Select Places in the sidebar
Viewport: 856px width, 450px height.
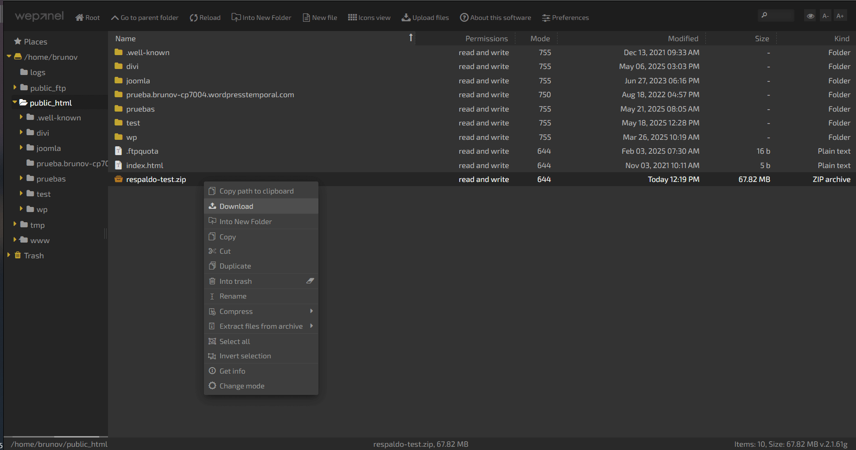pyautogui.click(x=31, y=42)
